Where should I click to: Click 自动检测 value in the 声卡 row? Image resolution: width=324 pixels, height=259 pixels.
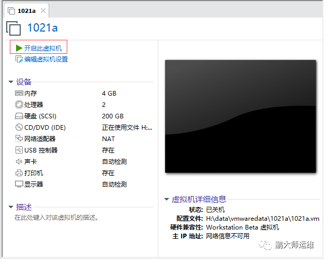[x=114, y=161]
